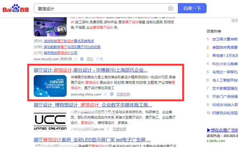Open the cancon blue thumbnail image
Viewport: 238px width, 147px height.
coord(50,86)
